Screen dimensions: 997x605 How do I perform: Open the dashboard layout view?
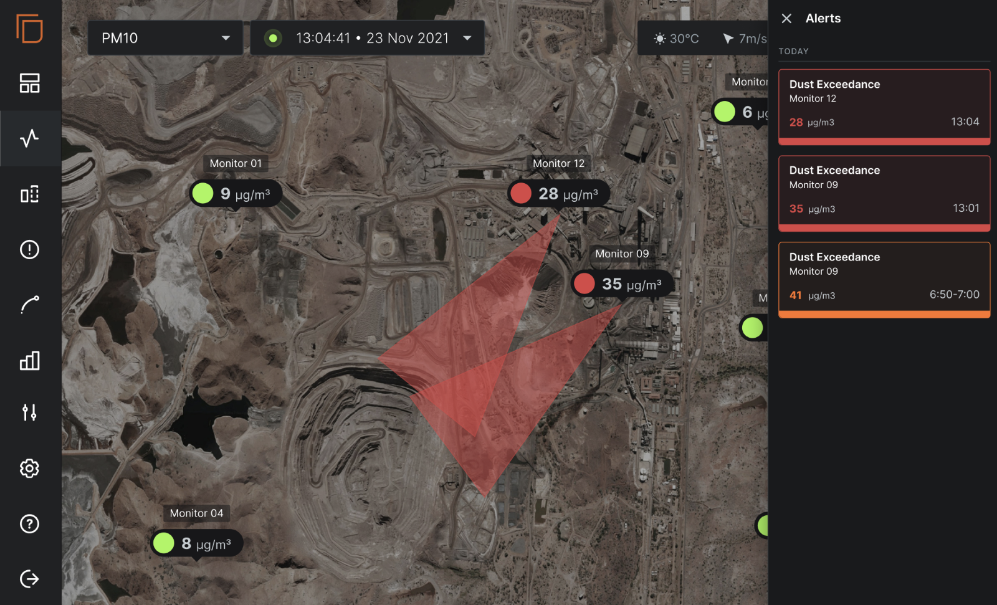tap(29, 82)
